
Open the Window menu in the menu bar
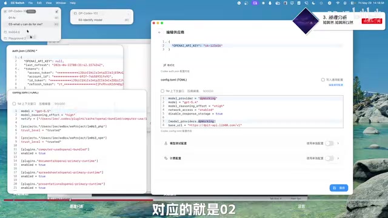[61, 3]
